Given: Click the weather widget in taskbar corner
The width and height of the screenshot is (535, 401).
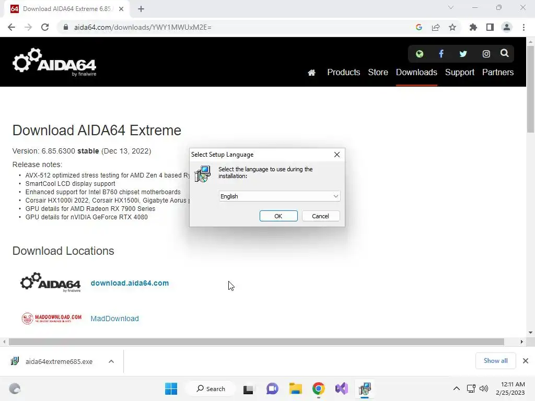Looking at the screenshot, I should (x=15, y=388).
